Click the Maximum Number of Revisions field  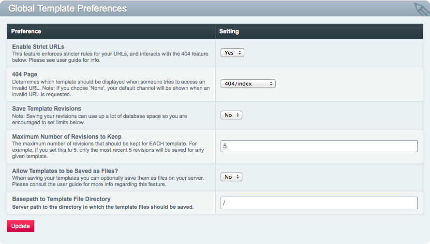coord(319,146)
